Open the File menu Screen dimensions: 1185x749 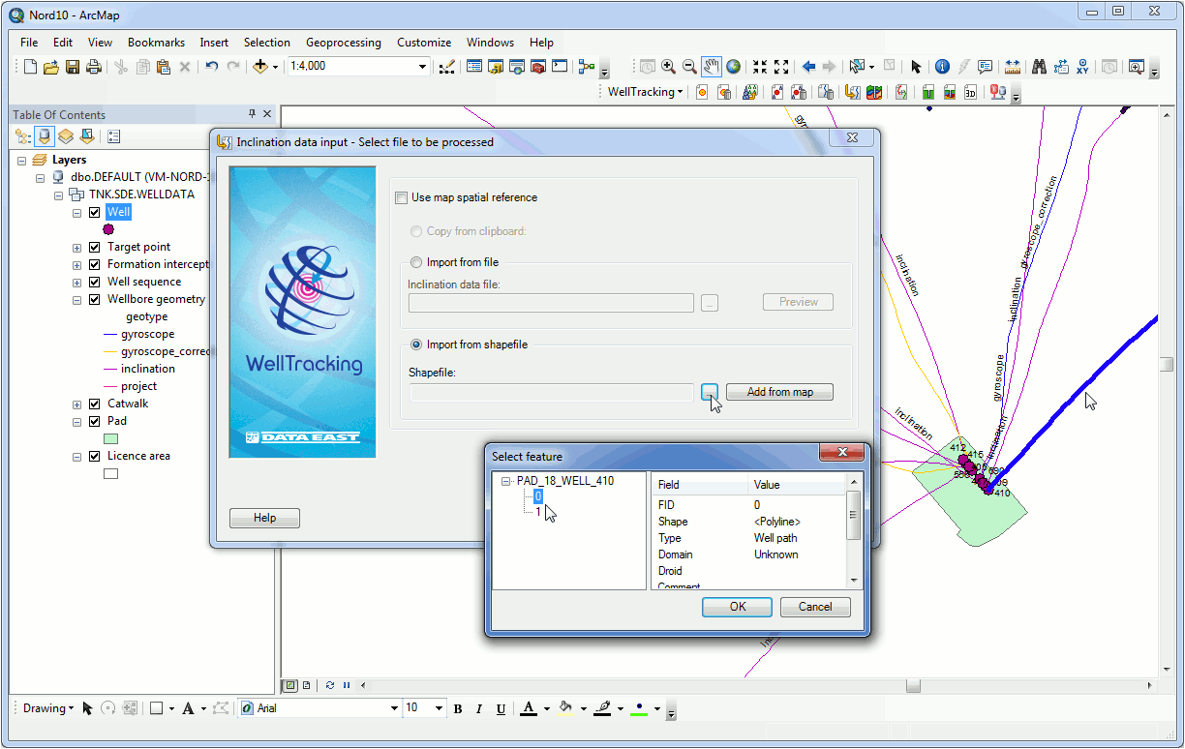(x=29, y=43)
